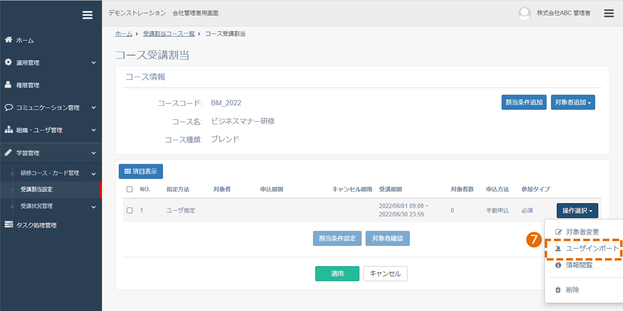The image size is (623, 311).
Task: Click the 項目表示 button
Action: pos(141,171)
